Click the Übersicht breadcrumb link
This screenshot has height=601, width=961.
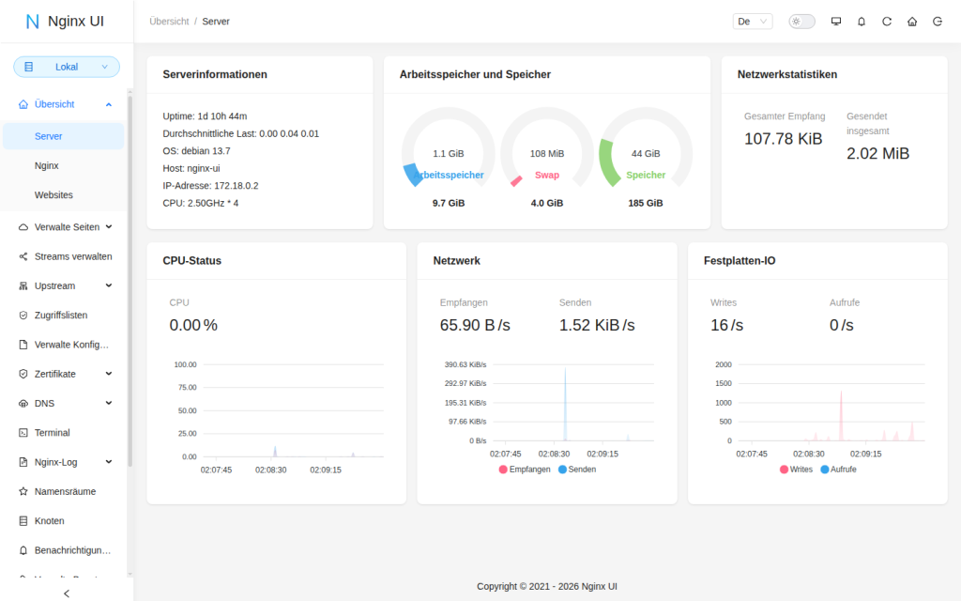pyautogui.click(x=169, y=22)
